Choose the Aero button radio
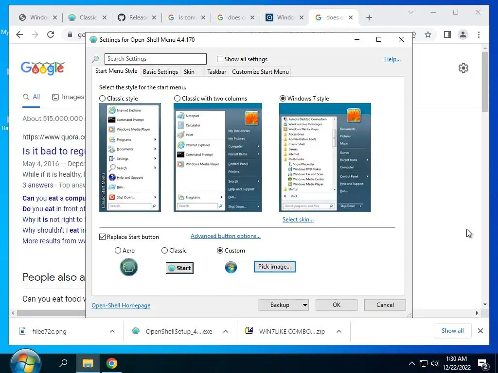Screen dimensions: 498x373 (x=118, y=251)
